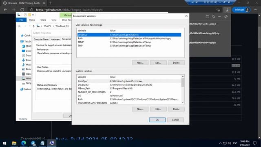Click Edit under System variables

158,109
